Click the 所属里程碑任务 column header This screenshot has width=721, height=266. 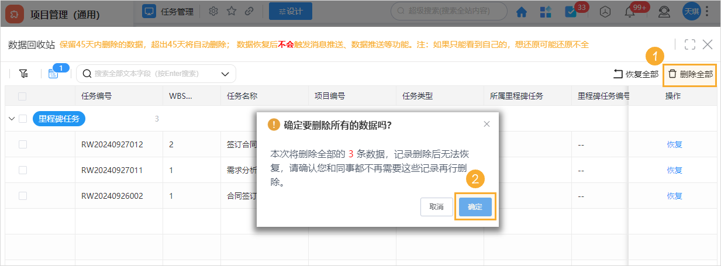[517, 96]
